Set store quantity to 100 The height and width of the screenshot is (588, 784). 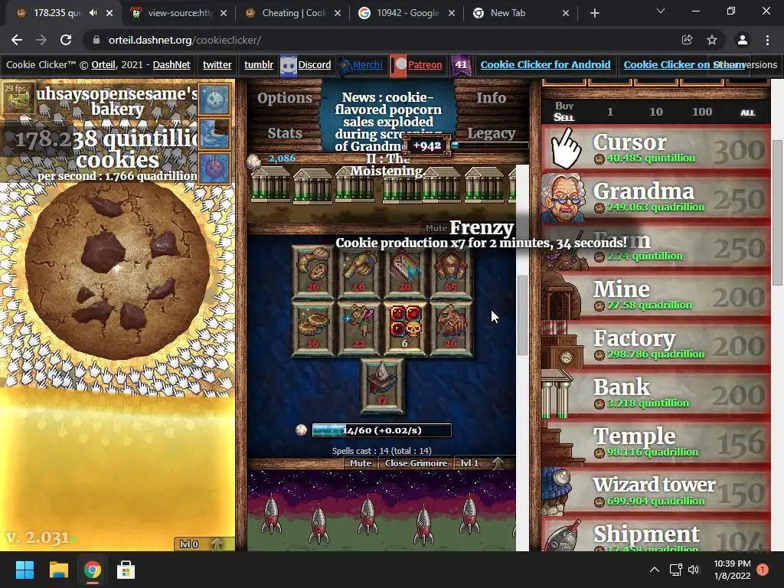tap(702, 112)
